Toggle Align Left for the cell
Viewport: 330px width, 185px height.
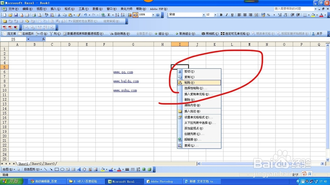239,15
